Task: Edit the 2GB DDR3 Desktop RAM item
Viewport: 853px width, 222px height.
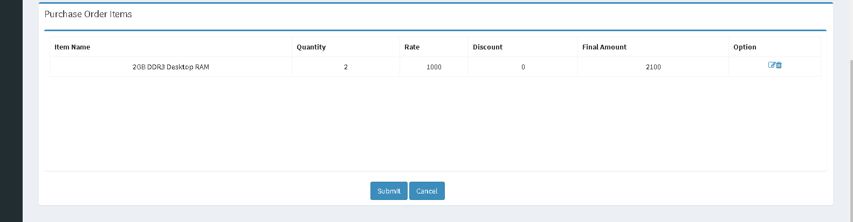Action: [772, 65]
